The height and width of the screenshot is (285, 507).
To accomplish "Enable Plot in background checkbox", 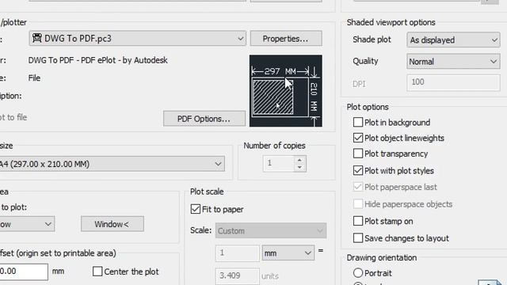I will (x=358, y=122).
